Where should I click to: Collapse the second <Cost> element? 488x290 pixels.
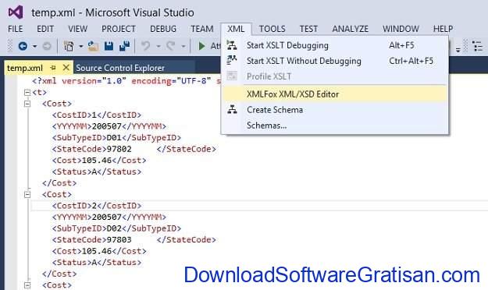(x=27, y=195)
